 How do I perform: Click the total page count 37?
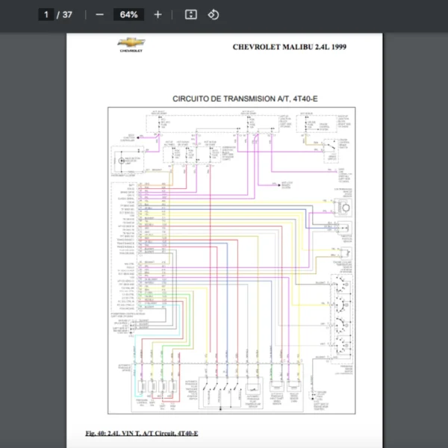tap(67, 15)
